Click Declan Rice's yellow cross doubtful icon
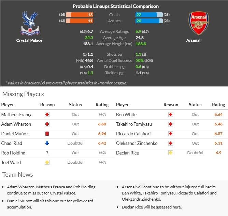 pos(171,153)
